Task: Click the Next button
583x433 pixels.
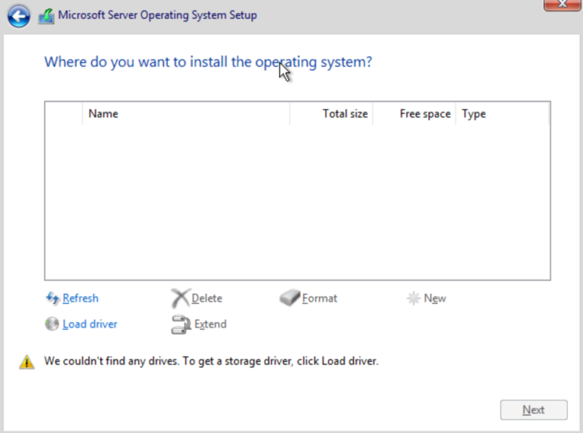Action: coord(534,410)
